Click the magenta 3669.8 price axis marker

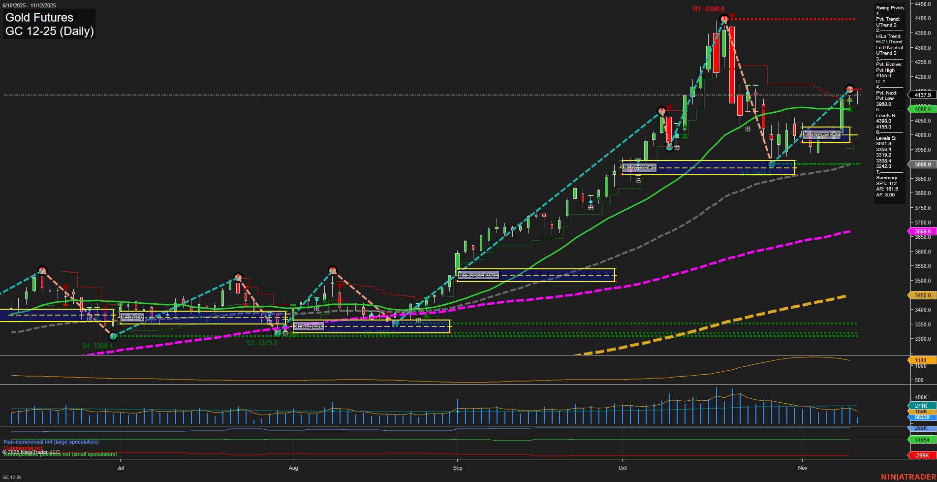(922, 231)
